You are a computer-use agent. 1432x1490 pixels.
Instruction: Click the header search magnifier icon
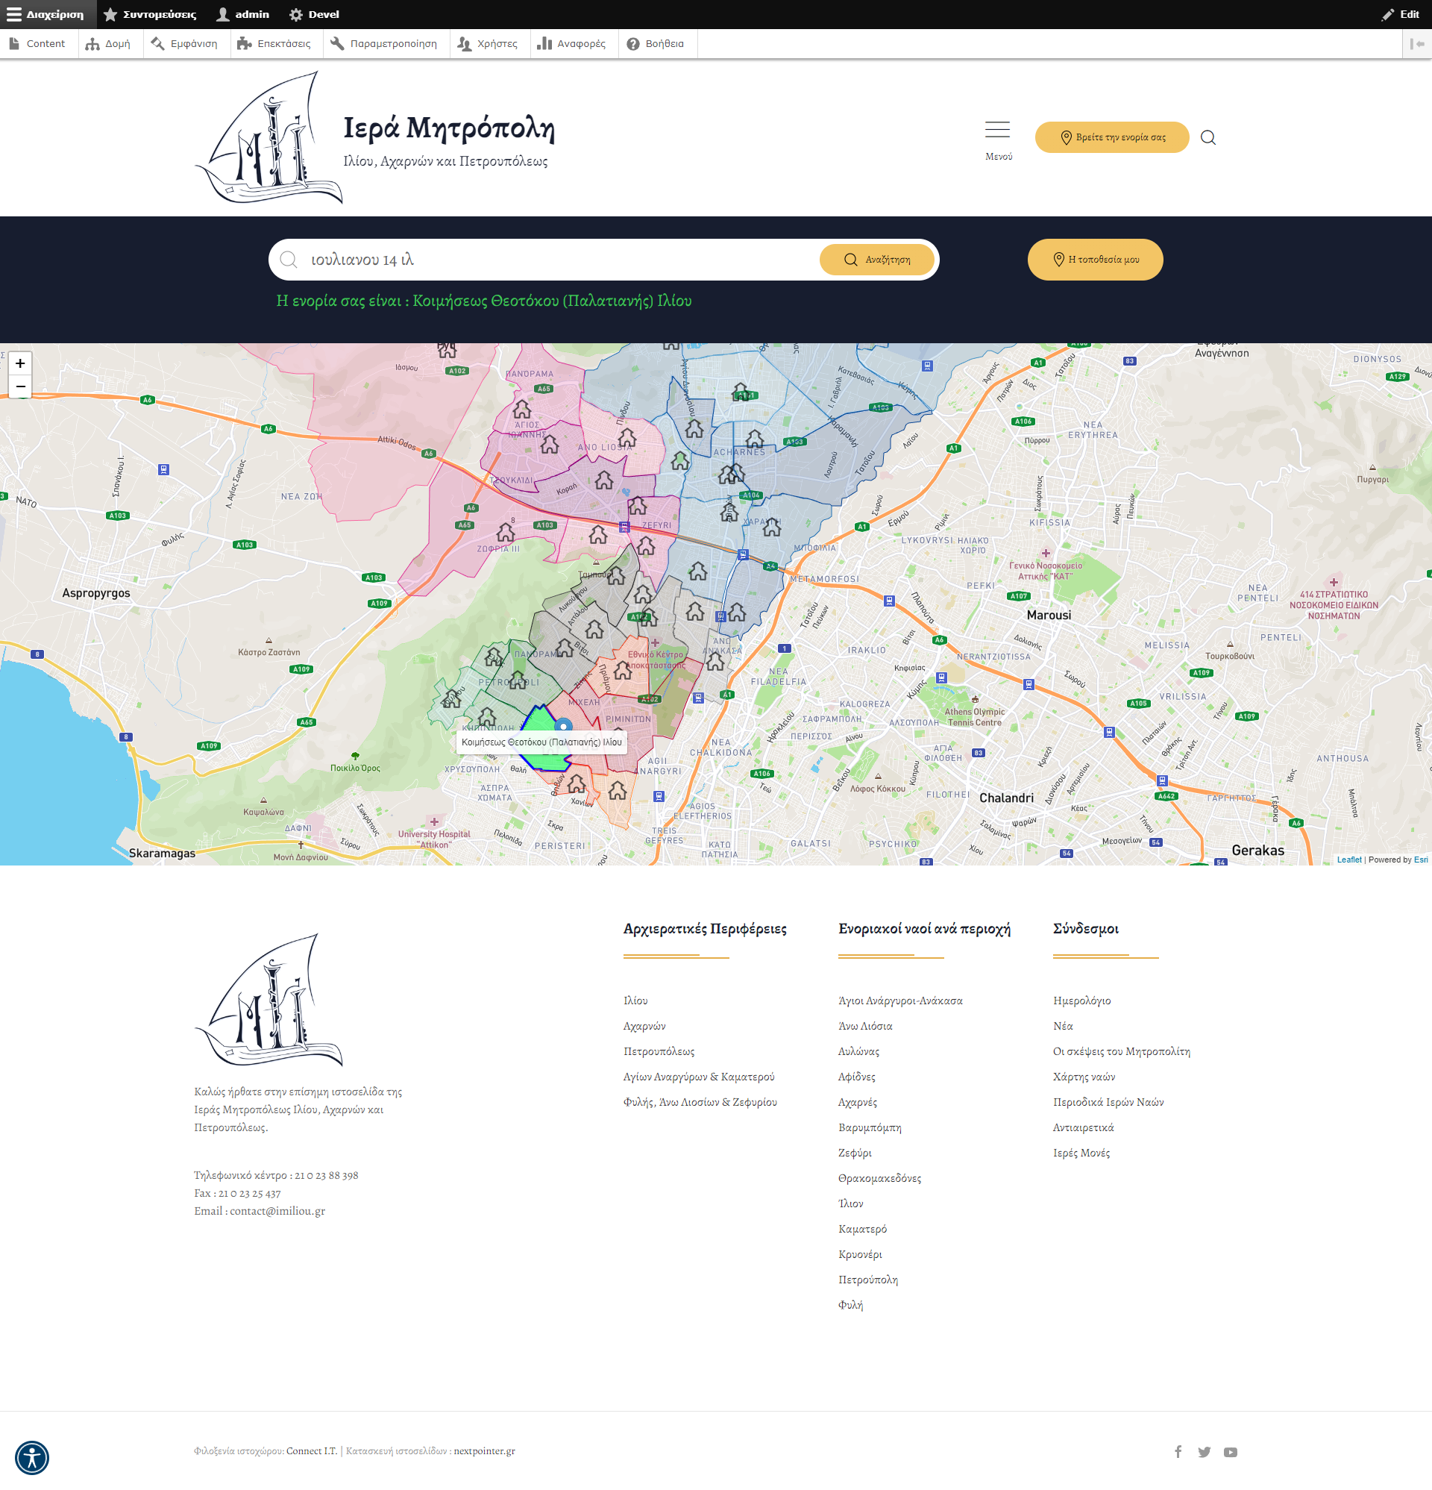[1208, 137]
